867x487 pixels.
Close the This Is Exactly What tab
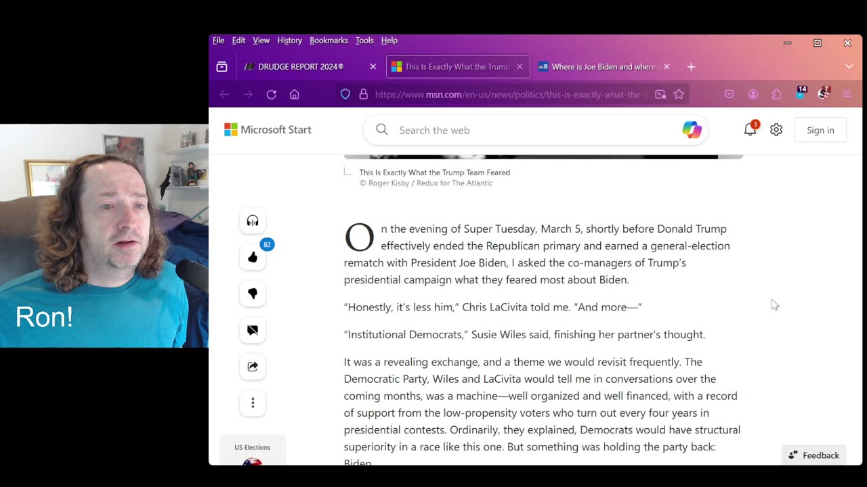(x=520, y=66)
